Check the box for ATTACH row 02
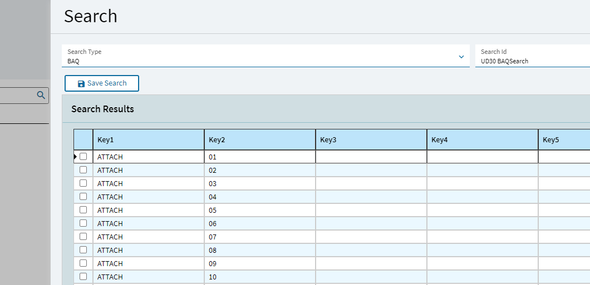 pyautogui.click(x=83, y=170)
